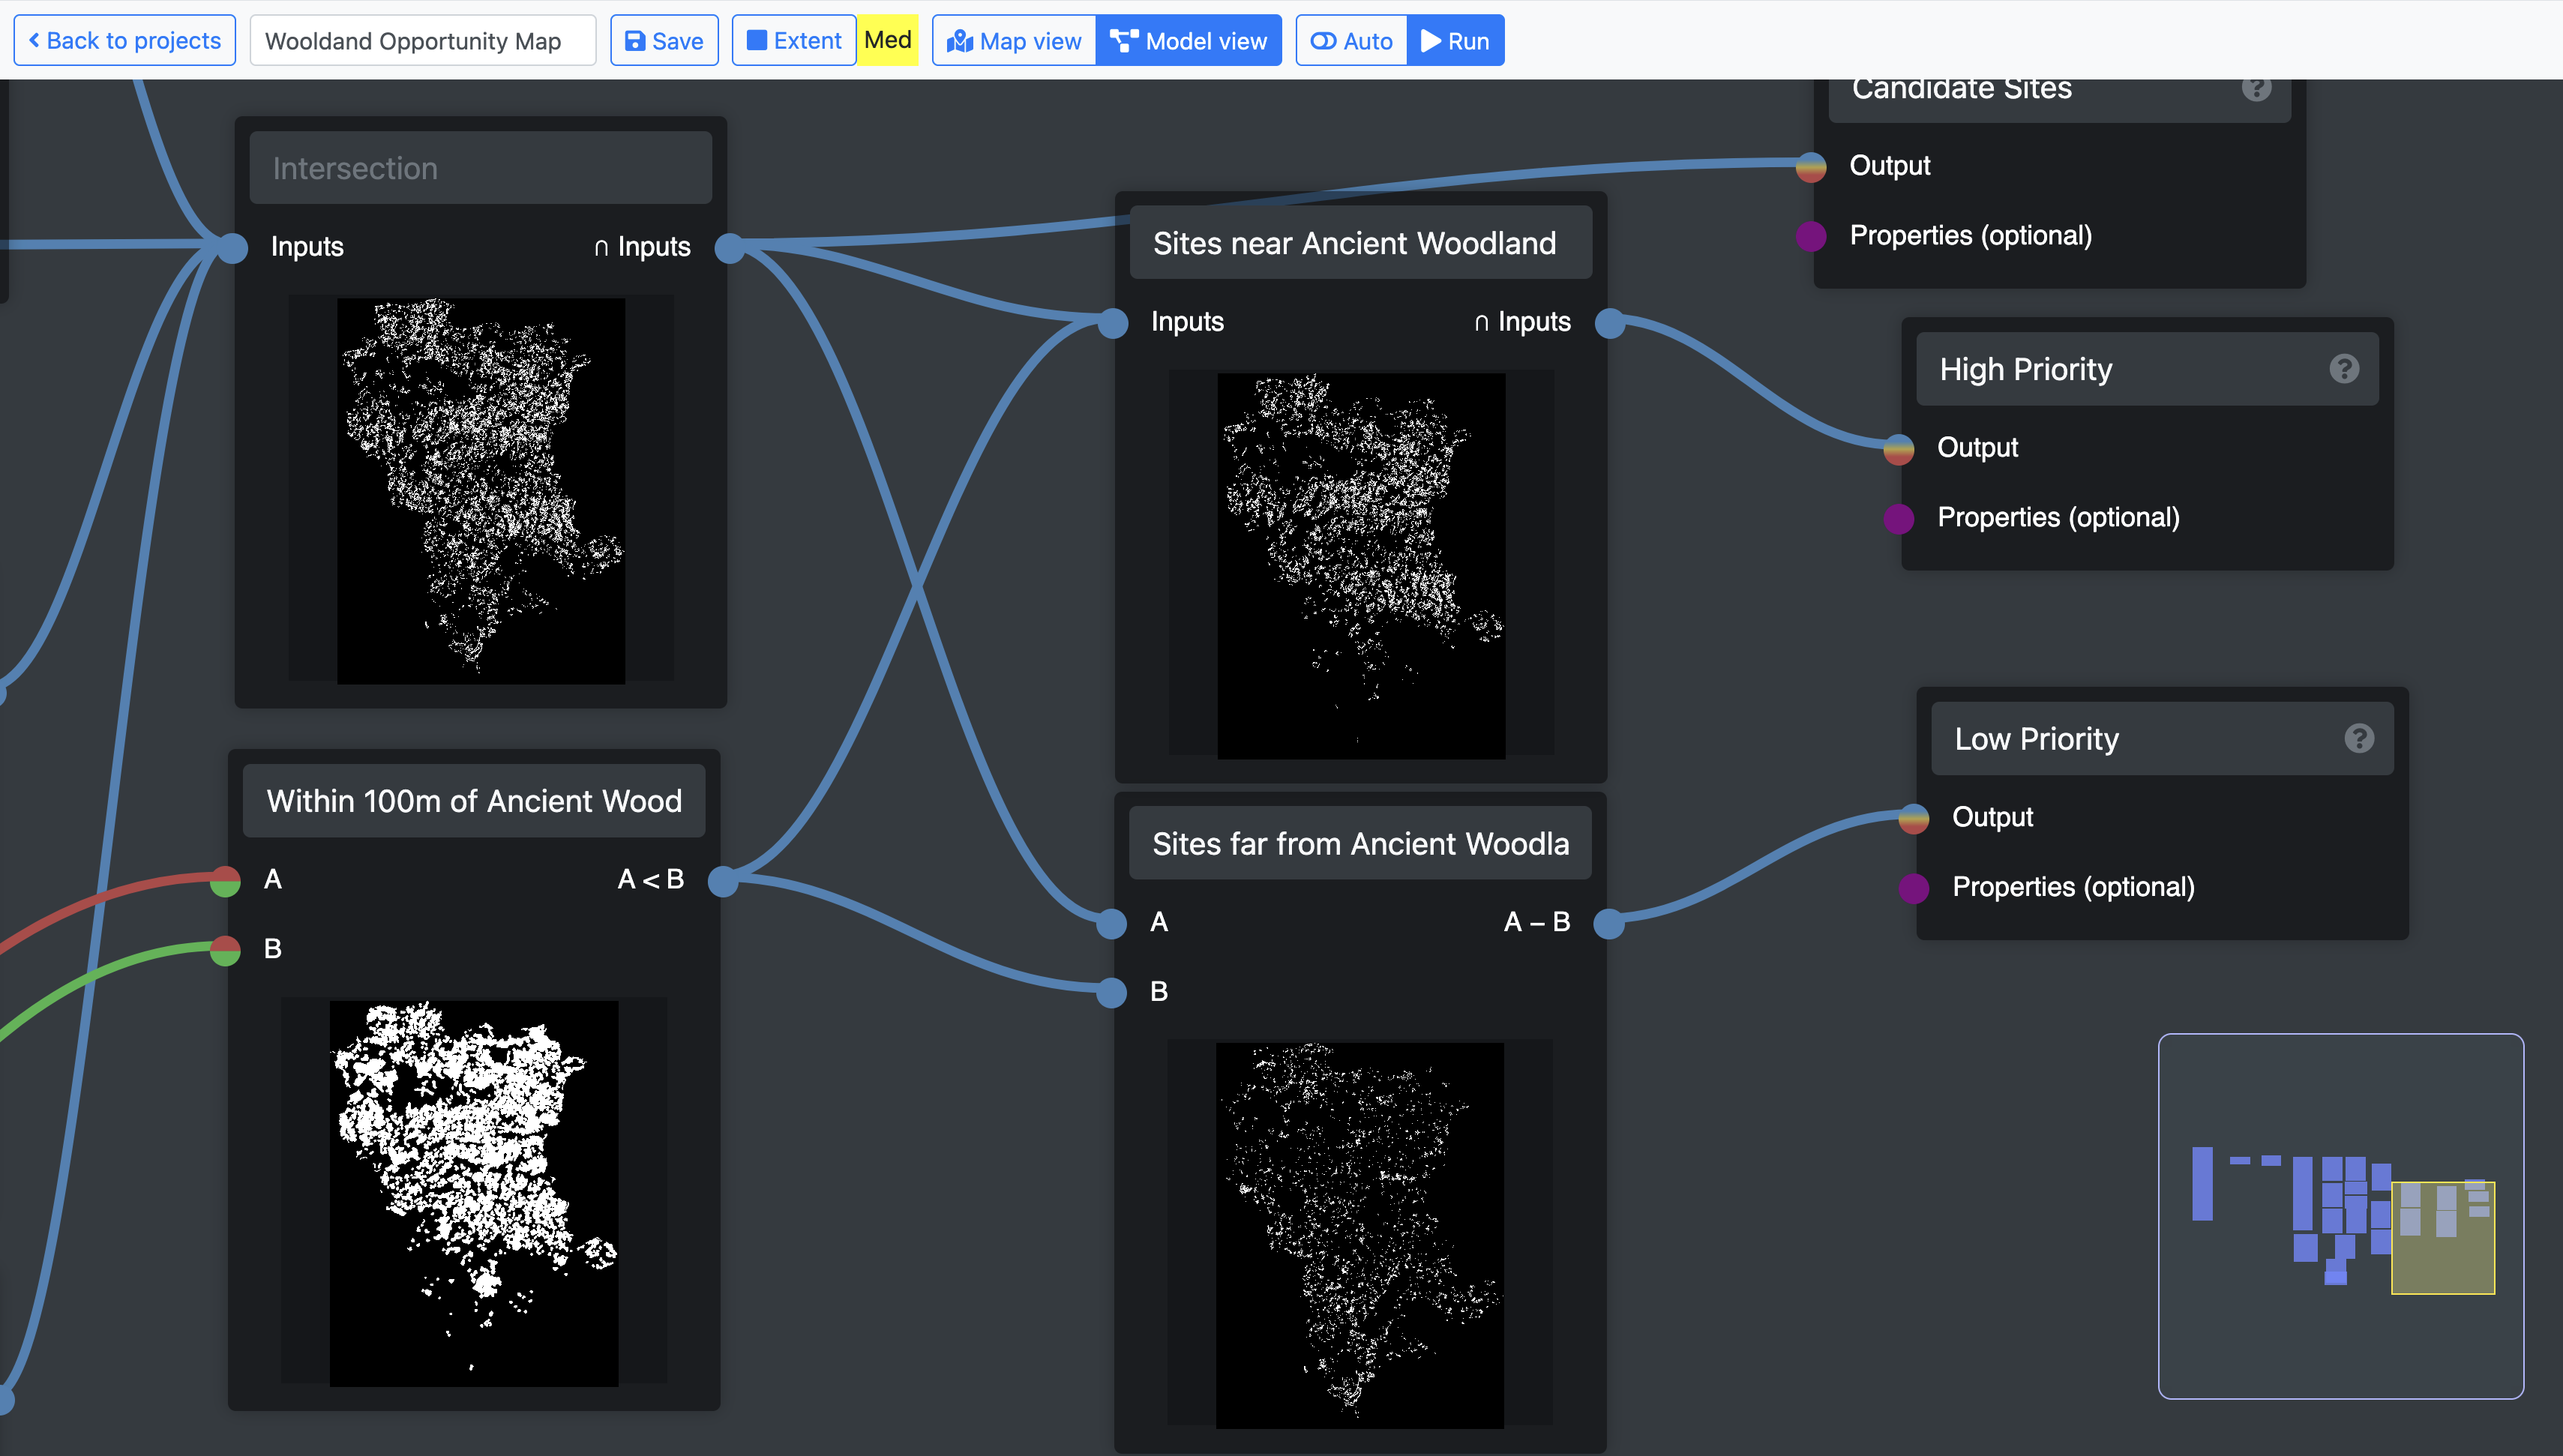The width and height of the screenshot is (2563, 1456).
Task: Click Low Priority Properties purple socket
Action: pos(1913,887)
